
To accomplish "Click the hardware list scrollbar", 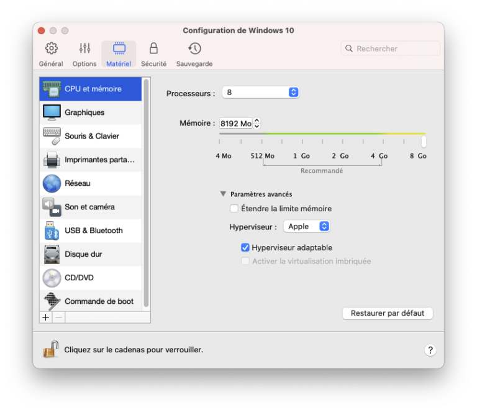I will pyautogui.click(x=146, y=193).
